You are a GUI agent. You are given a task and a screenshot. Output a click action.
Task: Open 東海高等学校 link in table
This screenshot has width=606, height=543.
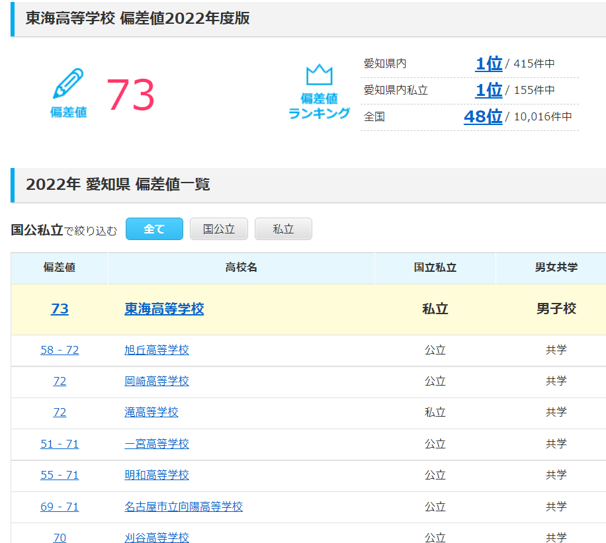tap(164, 309)
